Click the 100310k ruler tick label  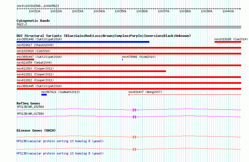coord(35,11)
